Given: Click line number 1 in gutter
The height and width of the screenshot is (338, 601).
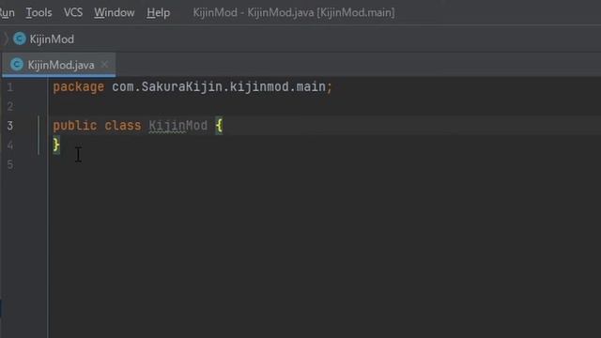Looking at the screenshot, I should [10, 87].
